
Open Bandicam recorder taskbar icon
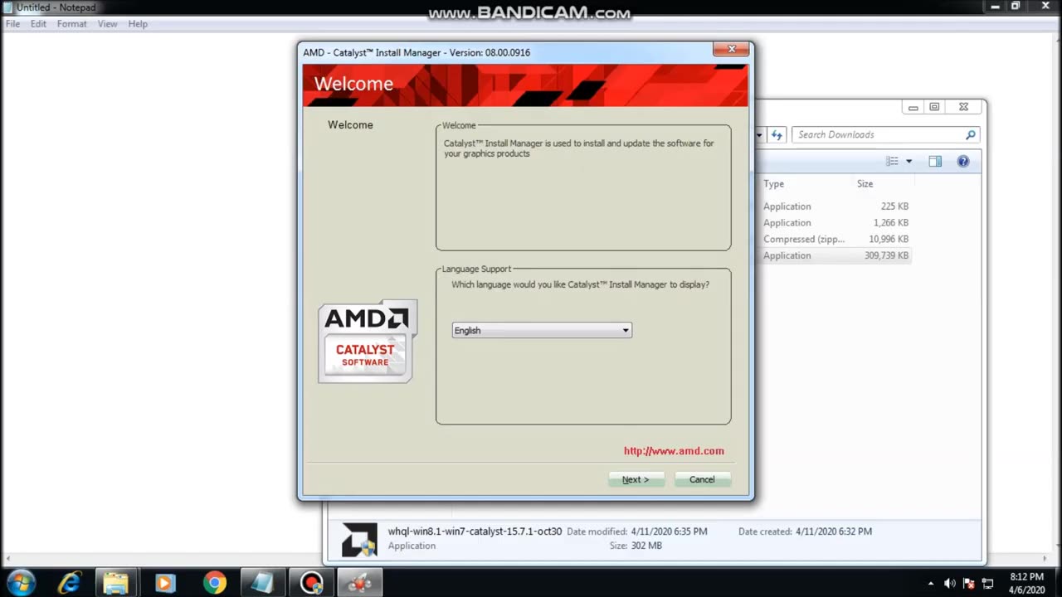pos(311,583)
